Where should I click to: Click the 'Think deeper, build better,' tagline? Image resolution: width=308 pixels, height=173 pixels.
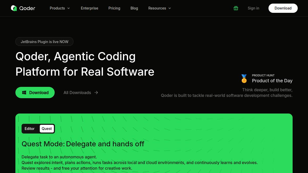pos(267,90)
